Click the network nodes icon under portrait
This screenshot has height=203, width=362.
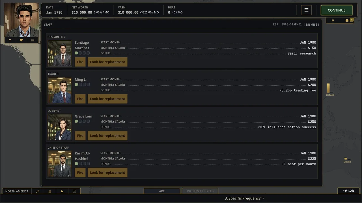(10, 40)
